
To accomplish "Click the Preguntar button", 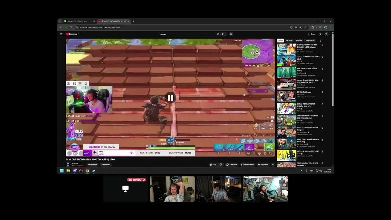I will point(263,164).
